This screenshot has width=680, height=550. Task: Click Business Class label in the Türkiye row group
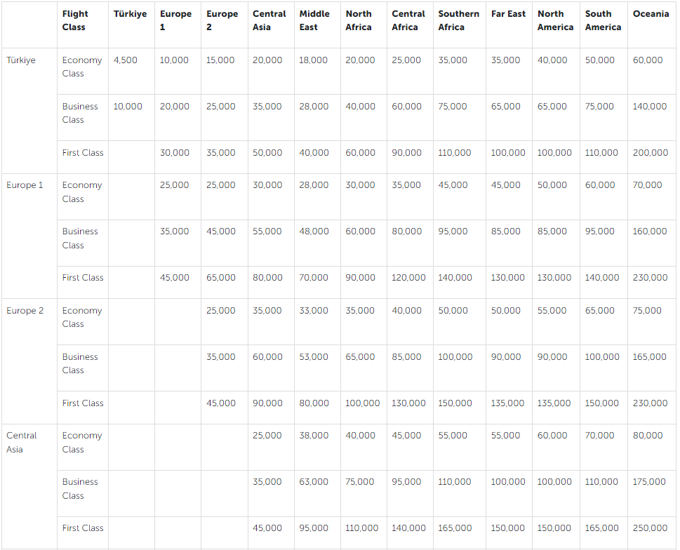pyautogui.click(x=80, y=113)
